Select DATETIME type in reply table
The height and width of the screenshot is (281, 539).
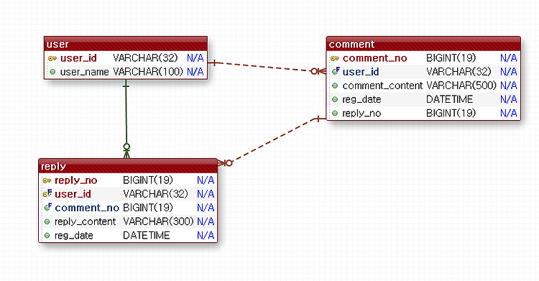point(147,235)
